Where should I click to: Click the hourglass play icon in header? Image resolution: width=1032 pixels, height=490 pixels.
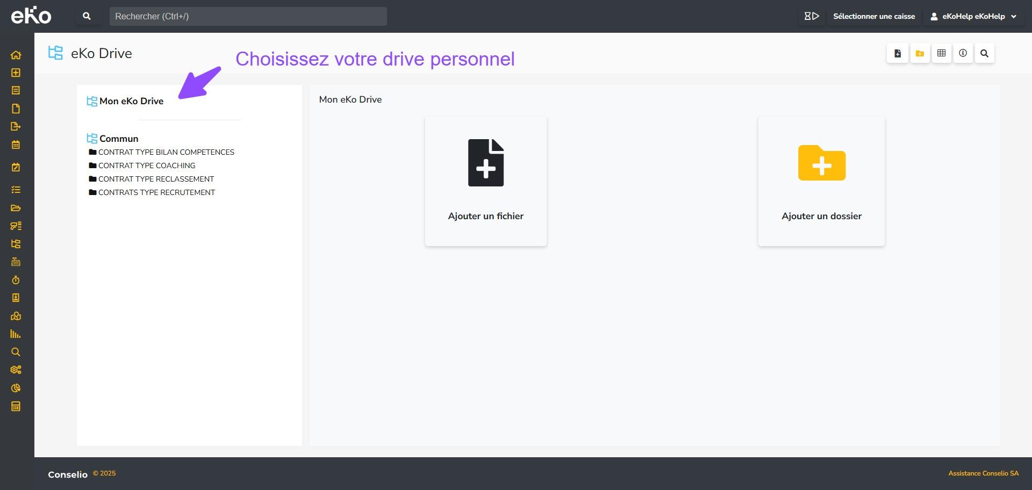click(811, 16)
